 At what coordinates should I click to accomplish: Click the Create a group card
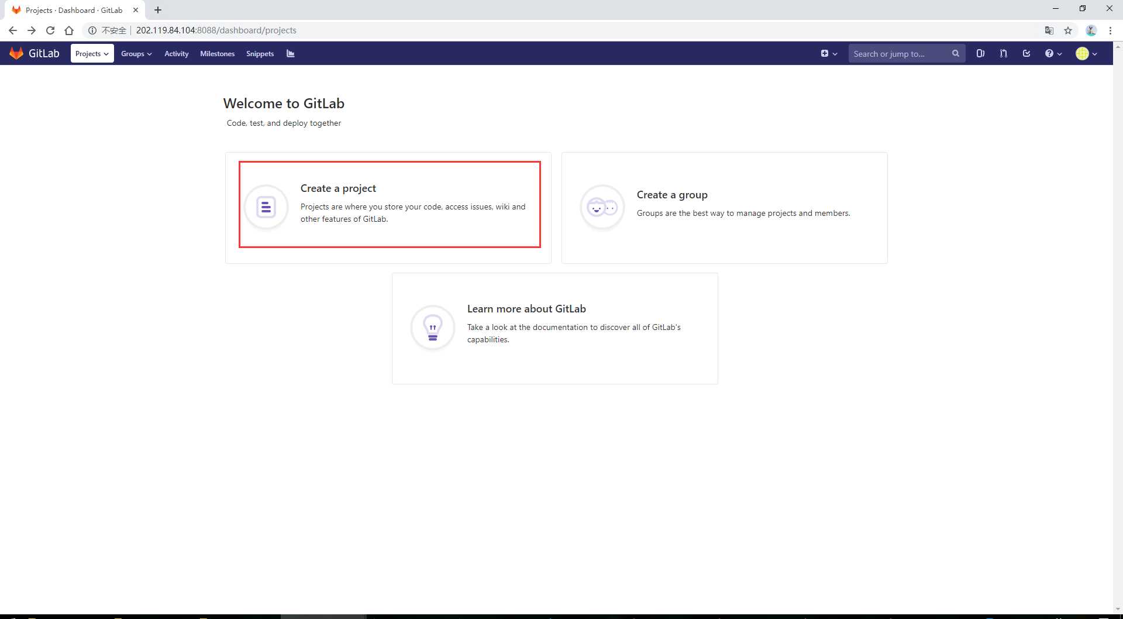coord(724,208)
